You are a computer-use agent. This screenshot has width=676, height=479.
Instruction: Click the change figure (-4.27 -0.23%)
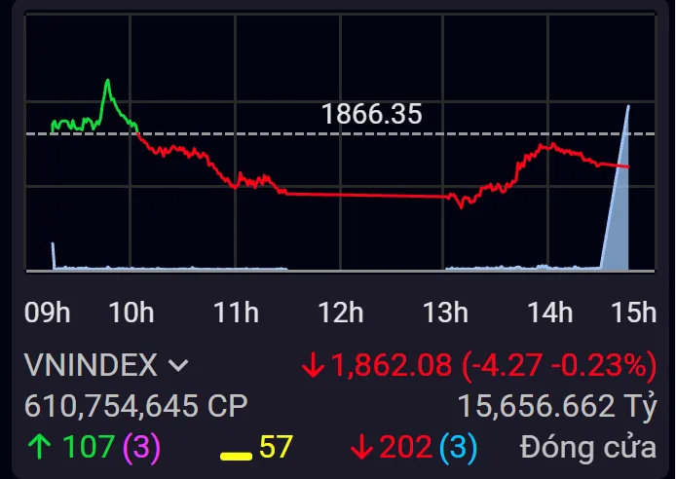pyautogui.click(x=559, y=365)
